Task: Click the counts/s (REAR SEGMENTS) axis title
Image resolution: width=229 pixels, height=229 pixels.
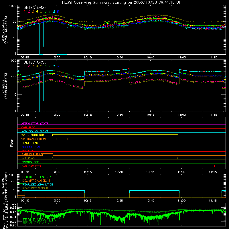Action: [x=5, y=86]
